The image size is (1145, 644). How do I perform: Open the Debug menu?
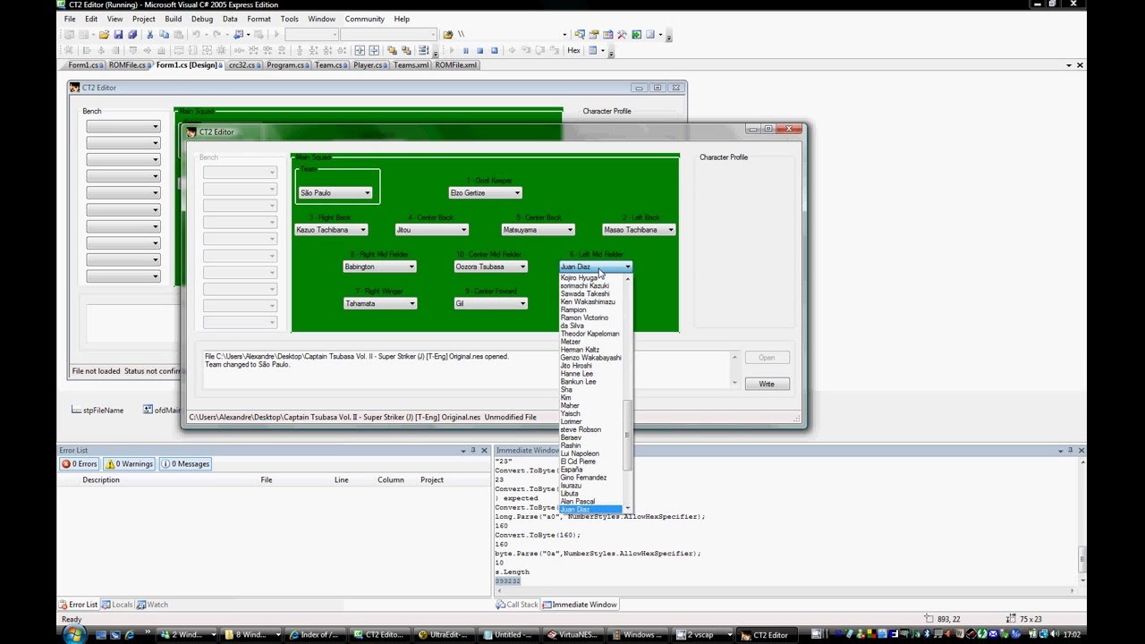pos(202,19)
